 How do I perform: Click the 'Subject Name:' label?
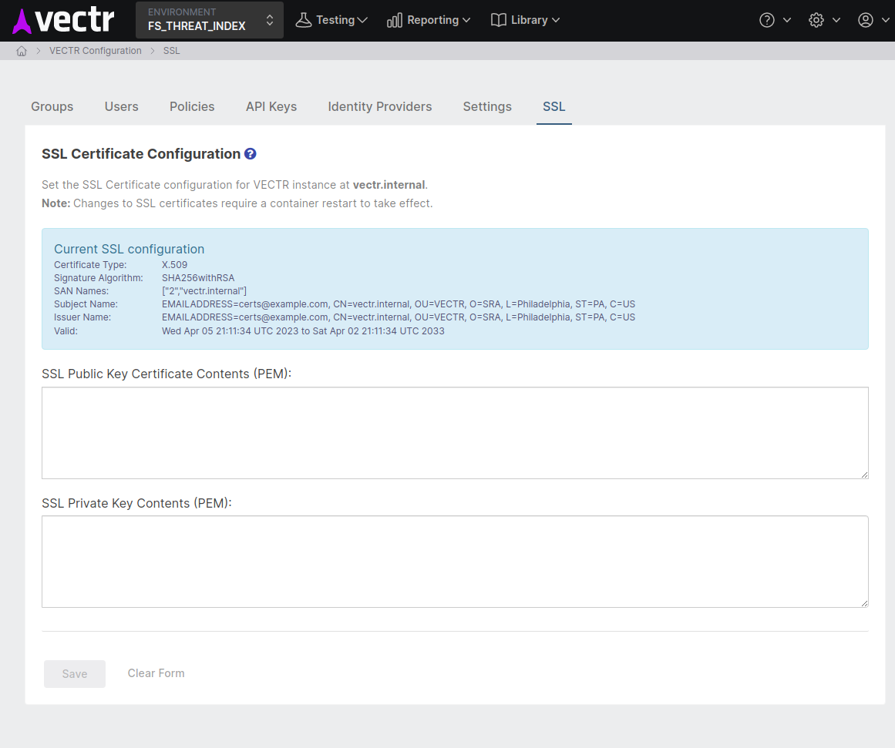pos(86,304)
